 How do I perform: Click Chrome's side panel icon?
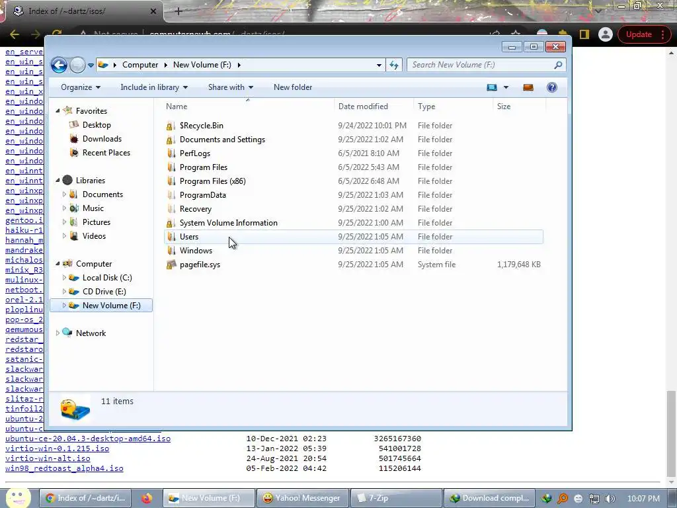tap(584, 34)
